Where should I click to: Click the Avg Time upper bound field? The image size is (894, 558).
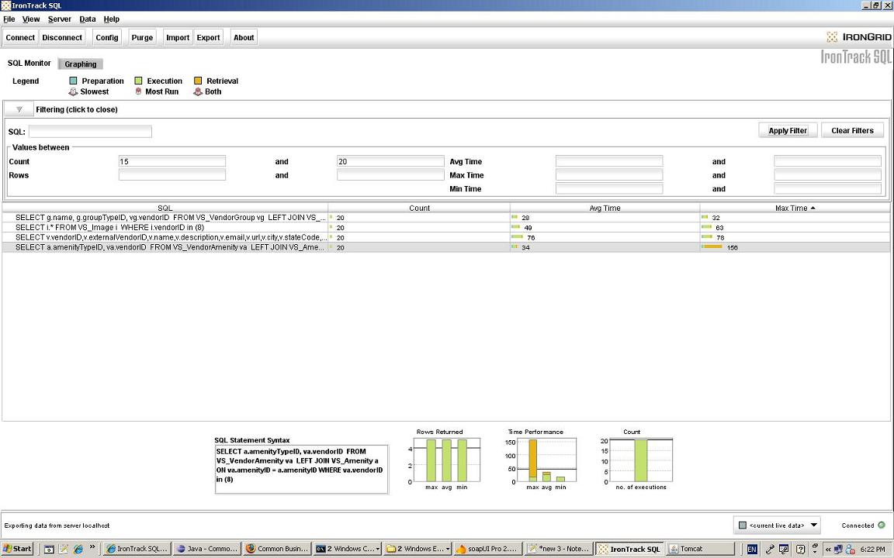[827, 161]
